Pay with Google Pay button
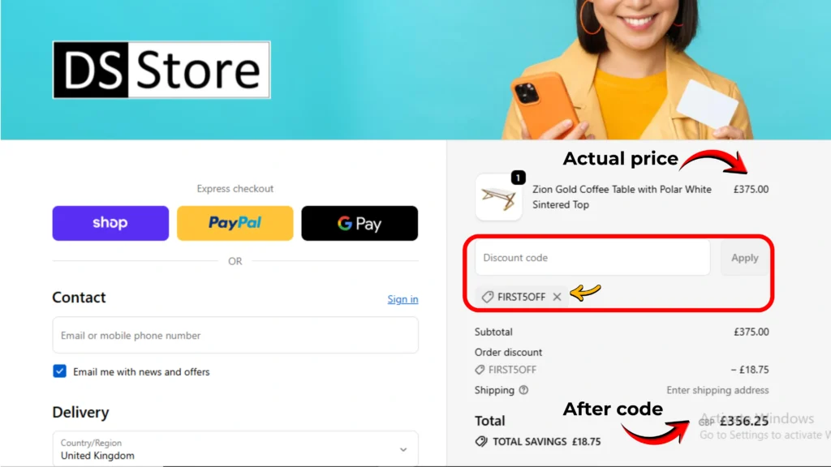This screenshot has height=467, width=831. tap(360, 223)
